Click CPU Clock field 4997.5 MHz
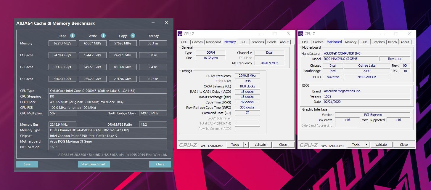This screenshot has height=190, width=431. (108, 102)
